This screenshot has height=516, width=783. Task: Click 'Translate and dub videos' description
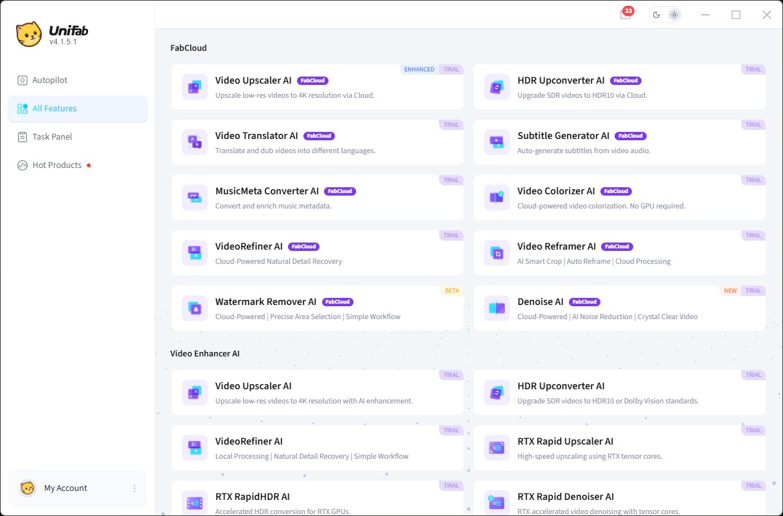[x=295, y=151]
